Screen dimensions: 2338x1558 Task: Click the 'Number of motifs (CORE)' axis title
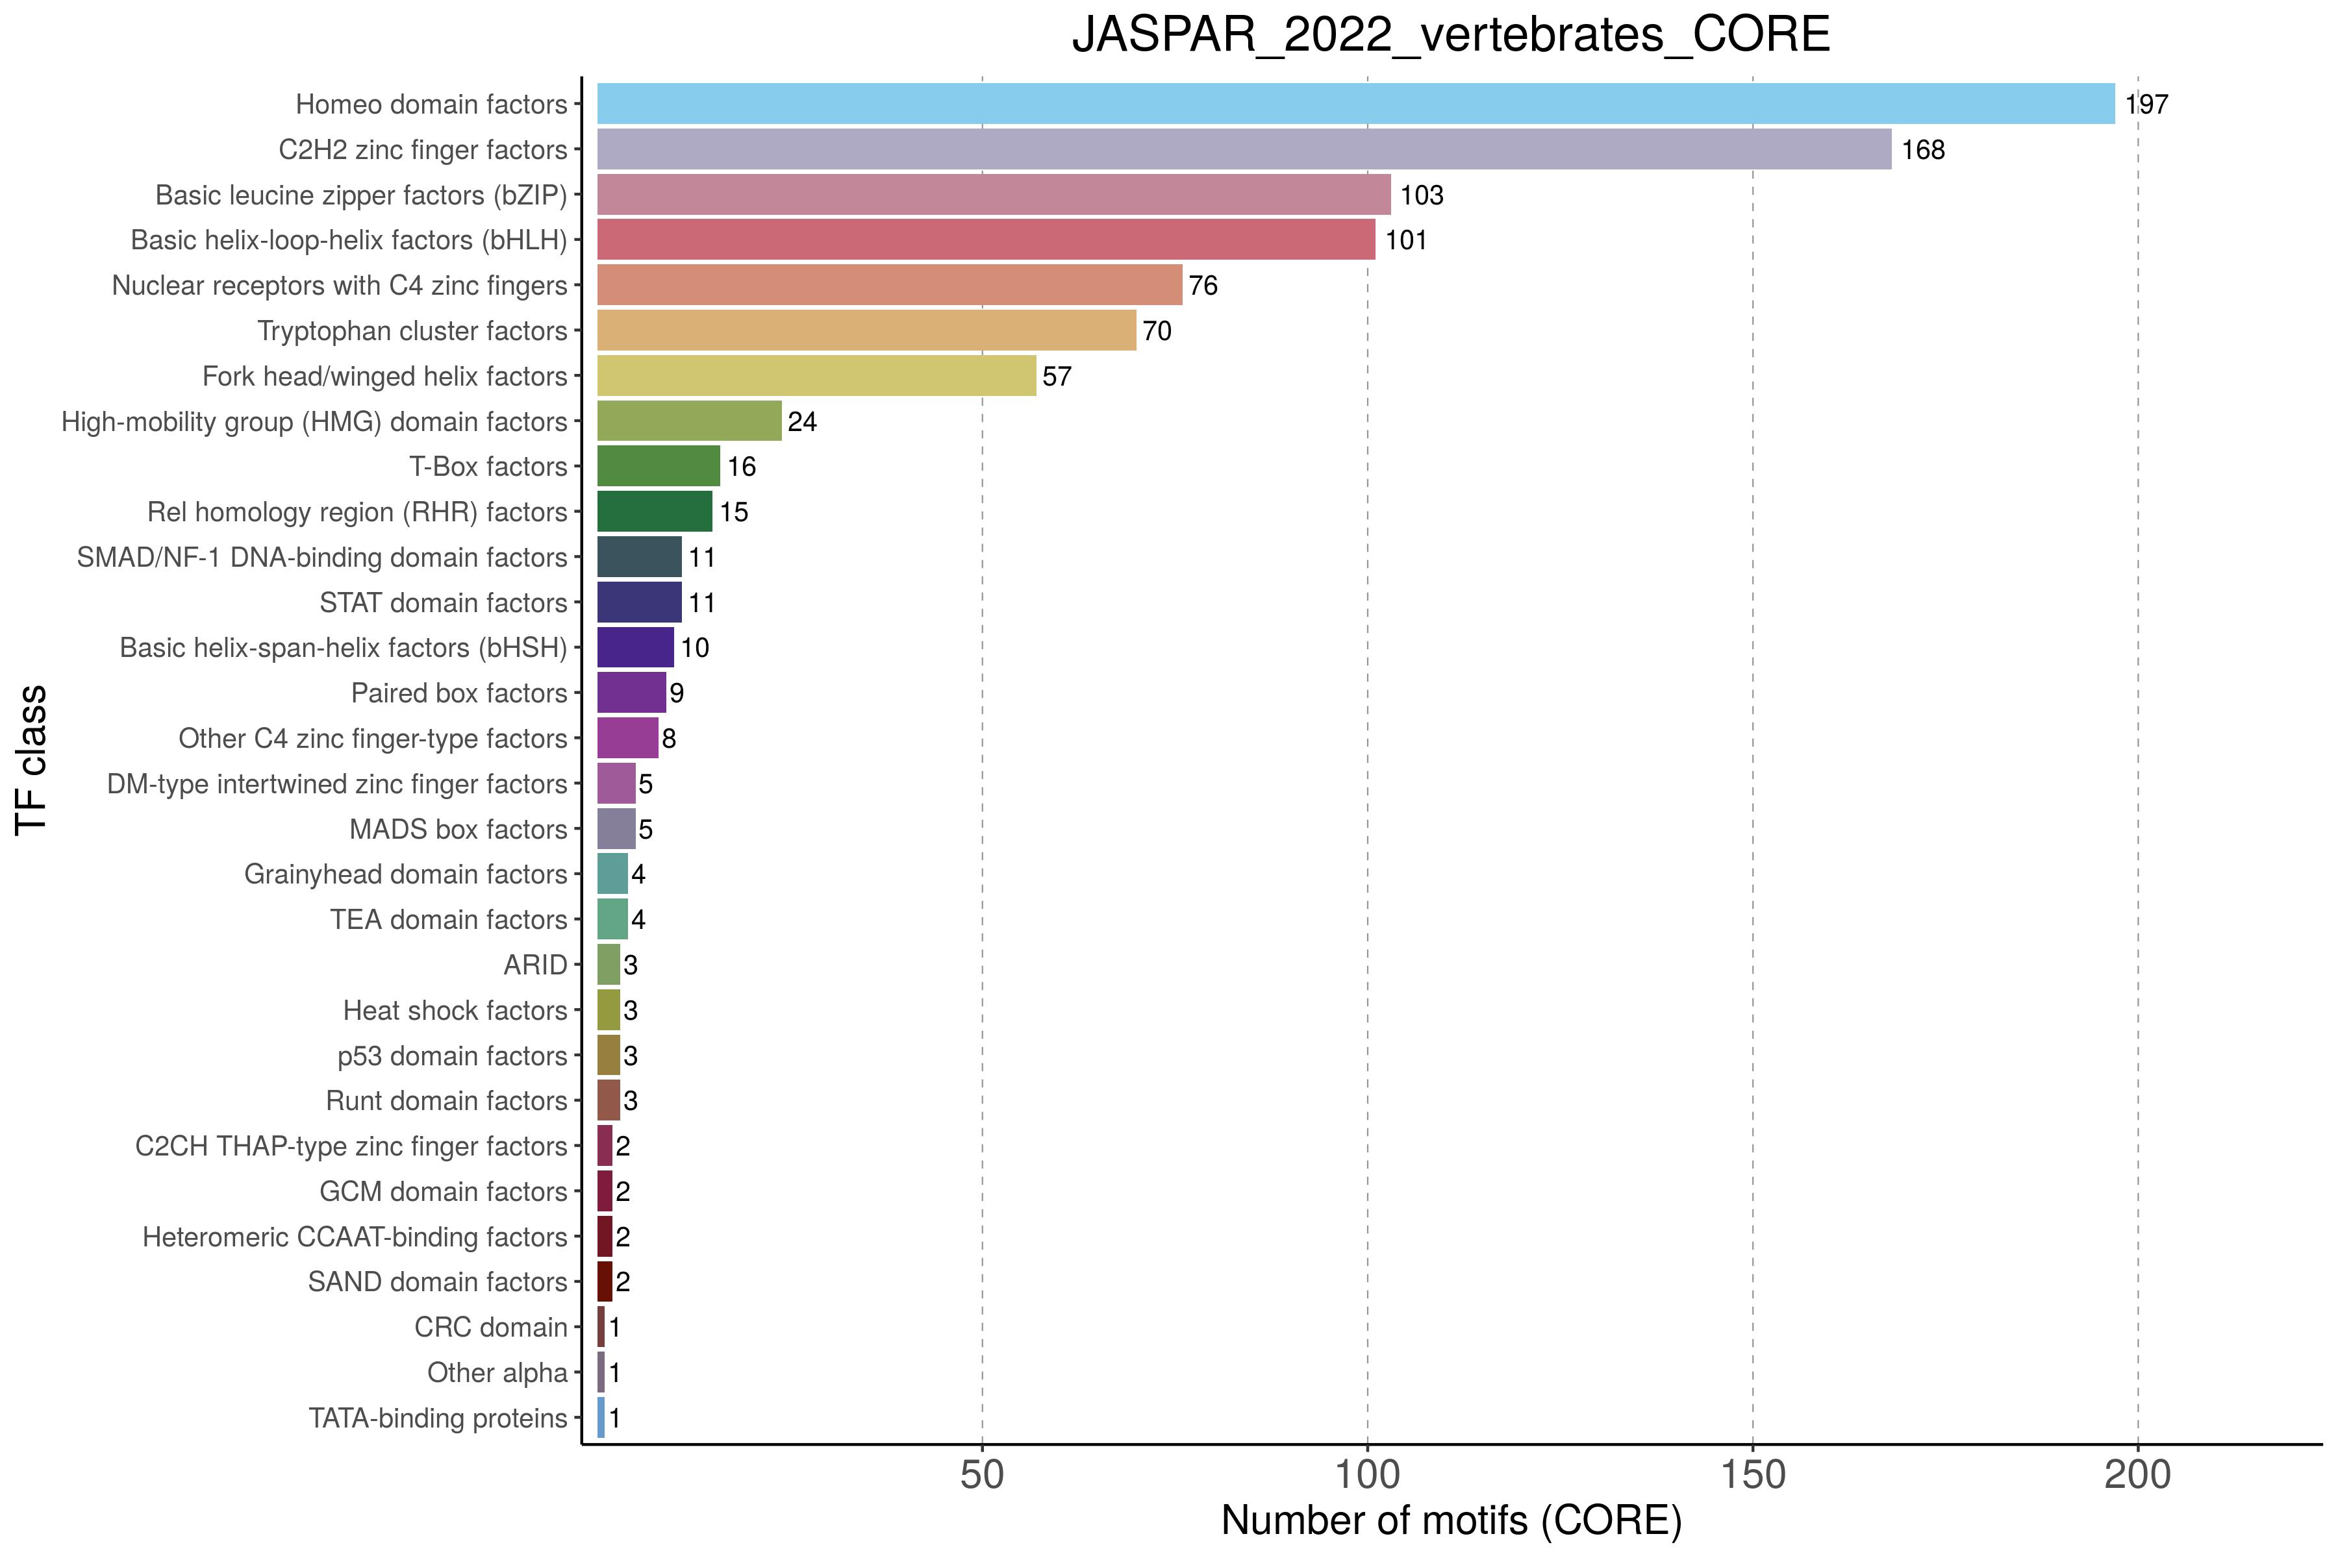click(1452, 1521)
